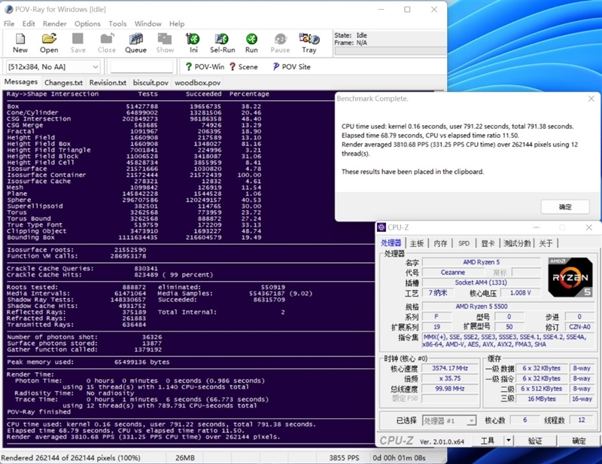Click the 验证 validate button in CPU-Z
This screenshot has width=602, height=464.
click(534, 441)
